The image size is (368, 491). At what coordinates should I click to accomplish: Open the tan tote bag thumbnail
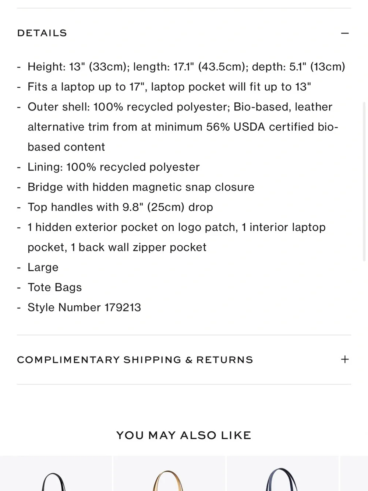(169, 473)
